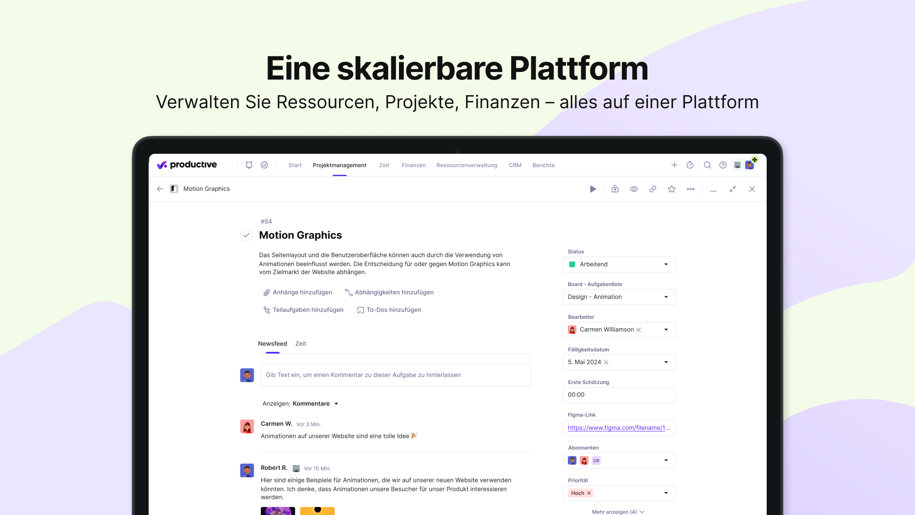Open the Status dropdown showing Arbeitend

618,264
